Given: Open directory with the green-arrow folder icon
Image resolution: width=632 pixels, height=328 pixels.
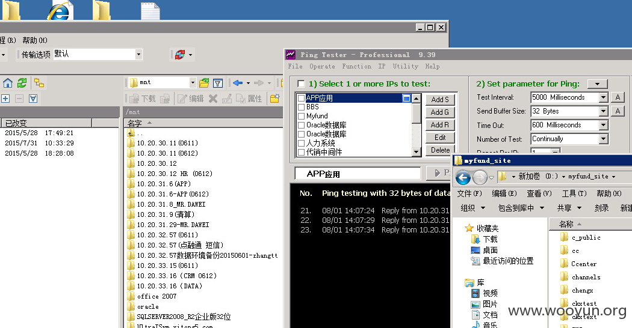Looking at the screenshot, I should pyautogui.click(x=204, y=83).
